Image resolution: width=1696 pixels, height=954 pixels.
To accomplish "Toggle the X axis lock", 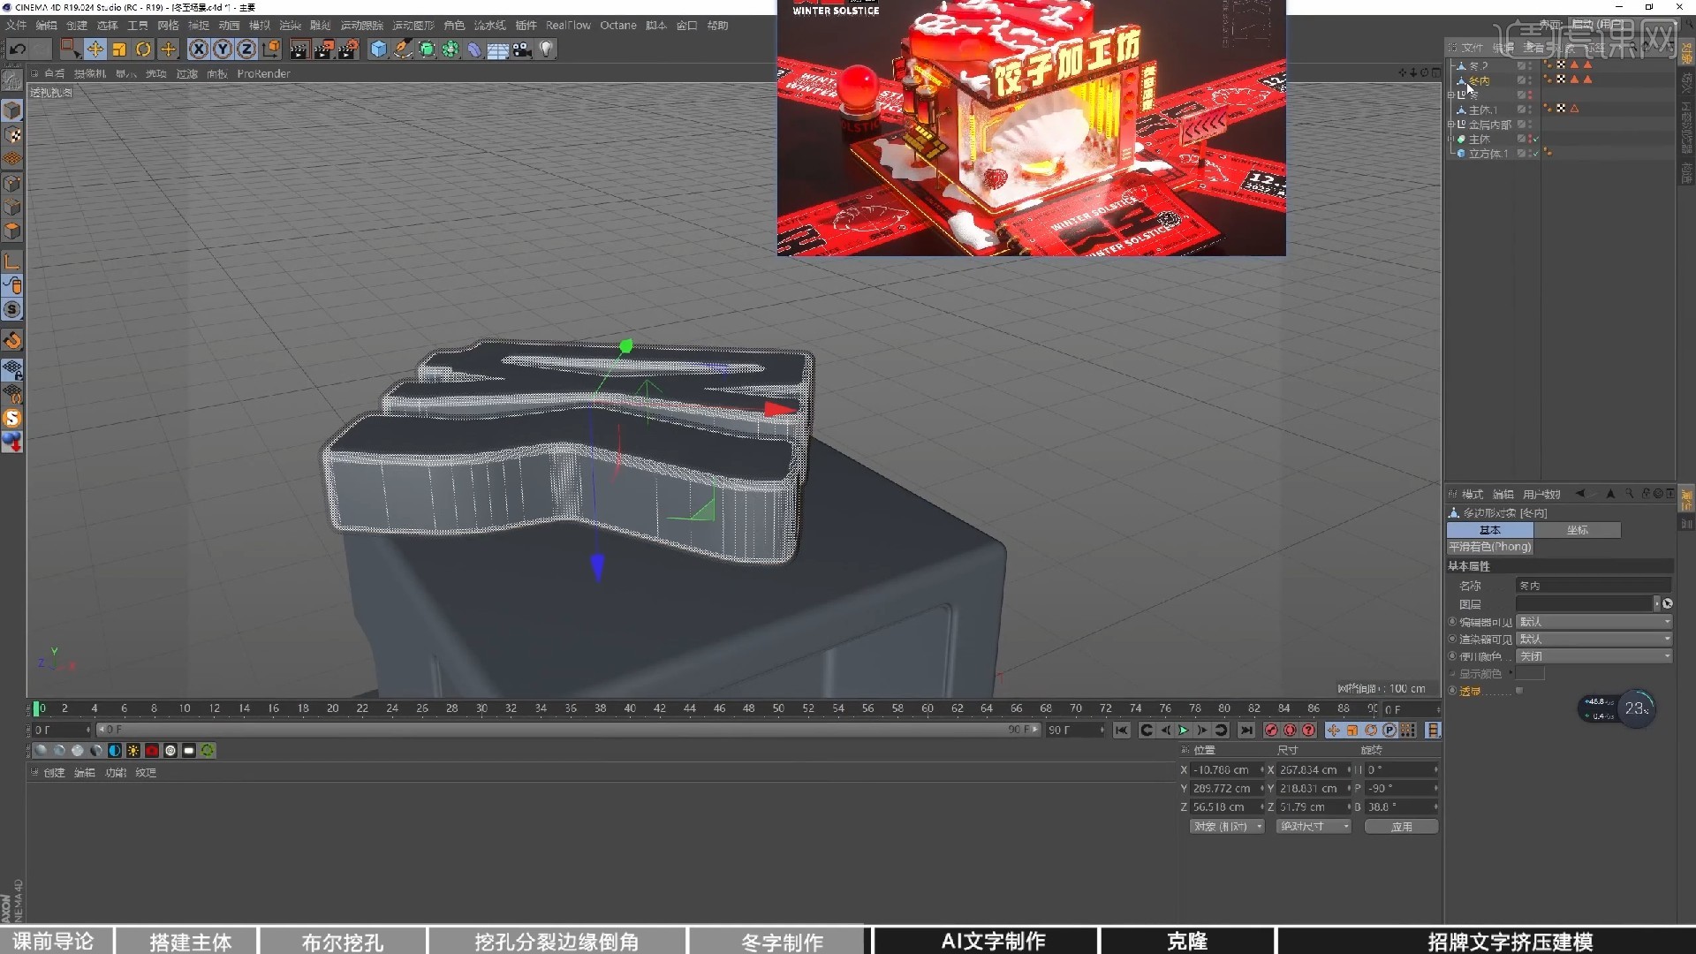I will pyautogui.click(x=199, y=49).
